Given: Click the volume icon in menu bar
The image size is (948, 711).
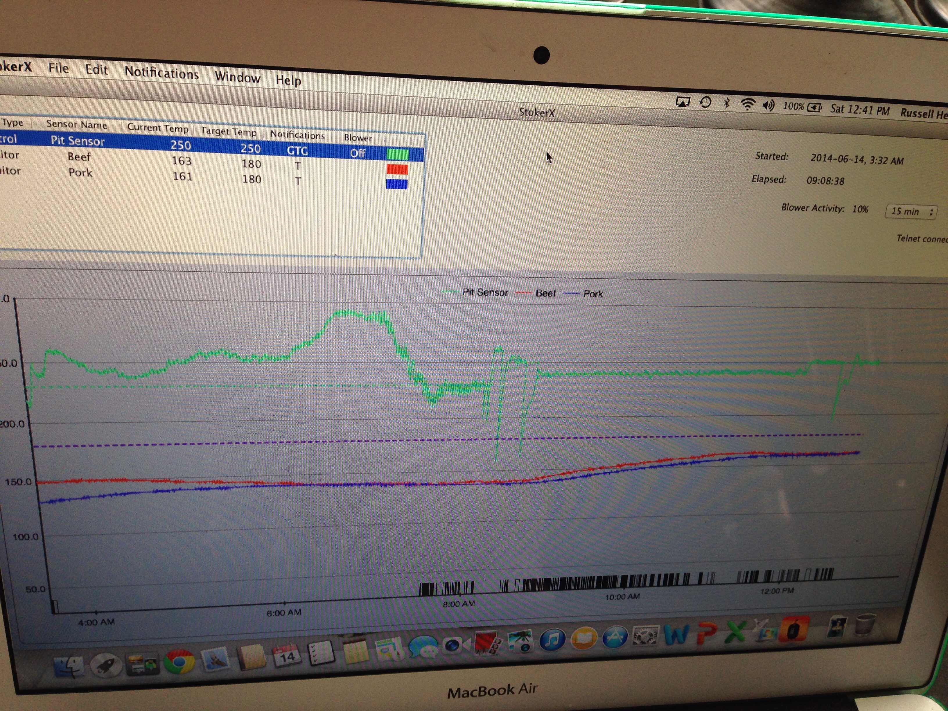Looking at the screenshot, I should tap(768, 105).
